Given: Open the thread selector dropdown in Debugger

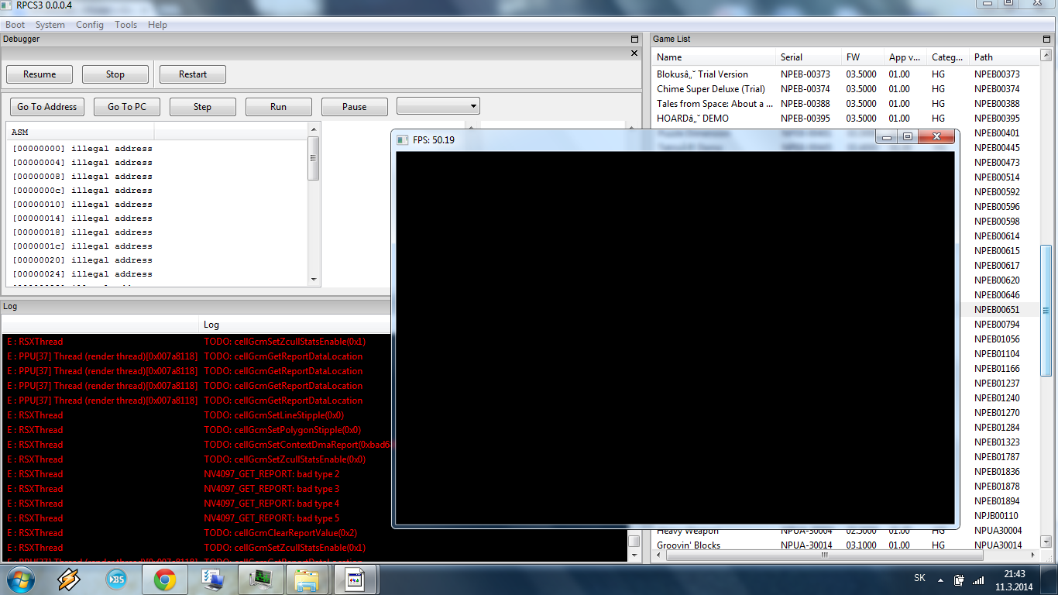Looking at the screenshot, I should pos(438,106).
